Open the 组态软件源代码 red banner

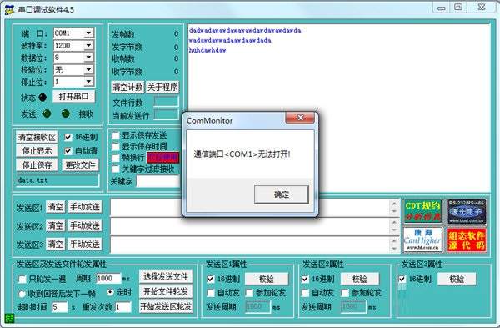467,240
